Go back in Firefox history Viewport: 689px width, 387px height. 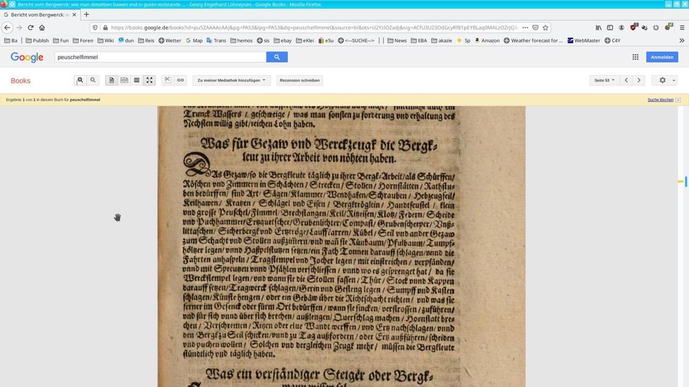[7, 28]
